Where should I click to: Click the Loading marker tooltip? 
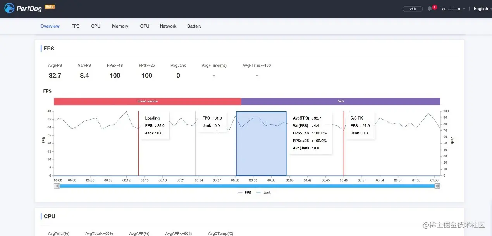pos(155,125)
